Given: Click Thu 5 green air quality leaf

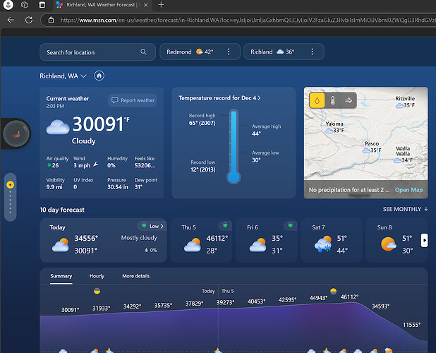Looking at the screenshot, I should point(225,225).
